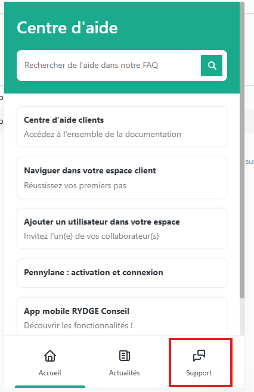Open Pennylane : activation et connexion
Image resolution: width=254 pixels, height=392 pixels.
coord(122,273)
